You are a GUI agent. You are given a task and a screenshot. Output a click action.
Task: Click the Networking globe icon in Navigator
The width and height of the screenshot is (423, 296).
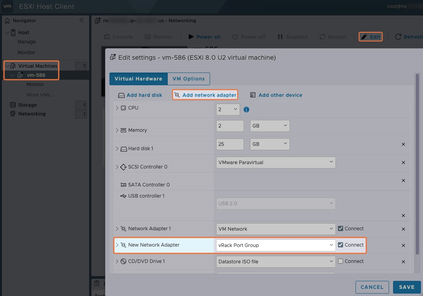click(x=13, y=114)
